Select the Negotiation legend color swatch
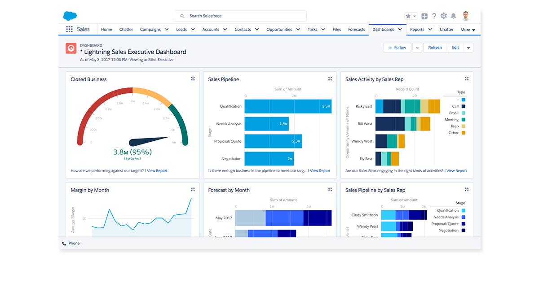 [x=463, y=230]
